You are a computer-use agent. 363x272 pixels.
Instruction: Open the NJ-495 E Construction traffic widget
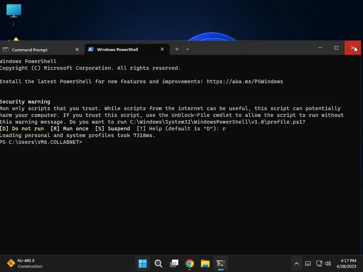tap(25, 263)
